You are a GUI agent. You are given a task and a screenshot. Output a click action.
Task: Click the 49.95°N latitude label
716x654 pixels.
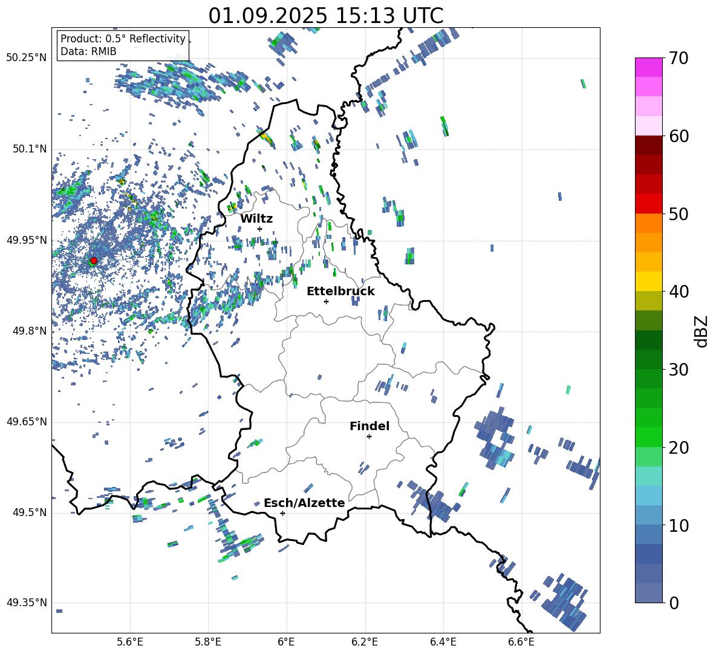pos(27,240)
